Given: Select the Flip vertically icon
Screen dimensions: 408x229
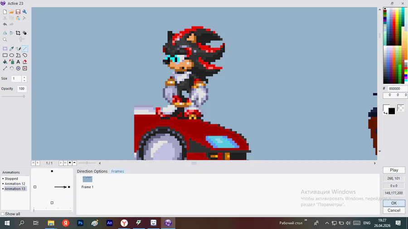Looking at the screenshot, I should point(11,33).
